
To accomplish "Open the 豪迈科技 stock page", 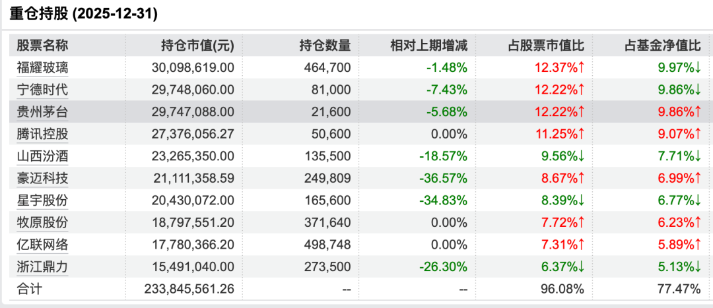I will (42, 178).
